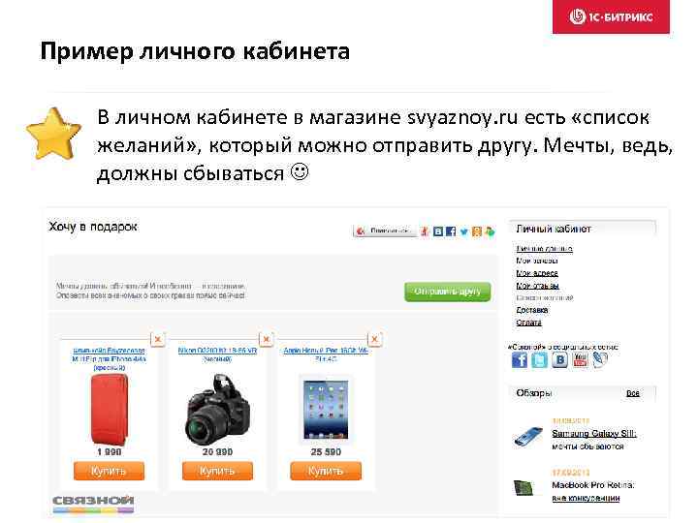Open the Samsung Galaxy SIII review link

coord(594,434)
